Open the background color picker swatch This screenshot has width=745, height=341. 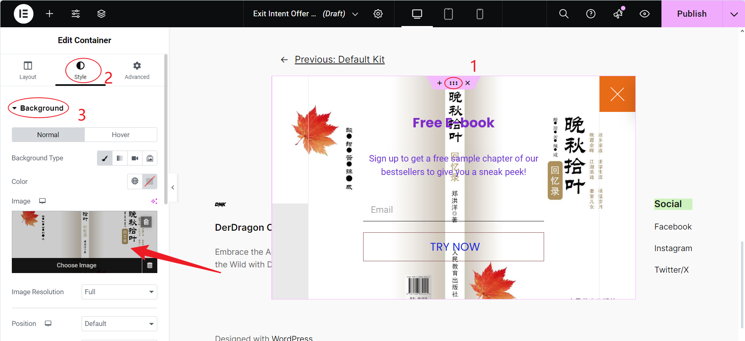pos(150,181)
